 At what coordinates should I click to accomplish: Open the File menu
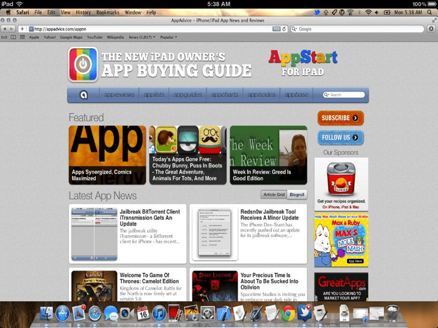[x=38, y=13]
